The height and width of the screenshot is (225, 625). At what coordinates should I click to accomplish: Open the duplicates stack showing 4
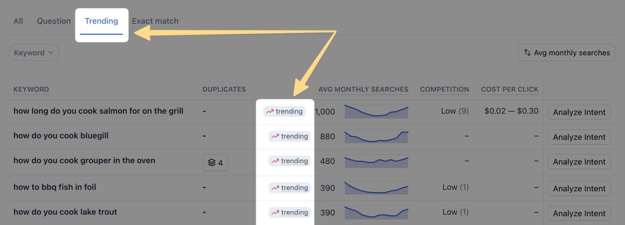215,163
